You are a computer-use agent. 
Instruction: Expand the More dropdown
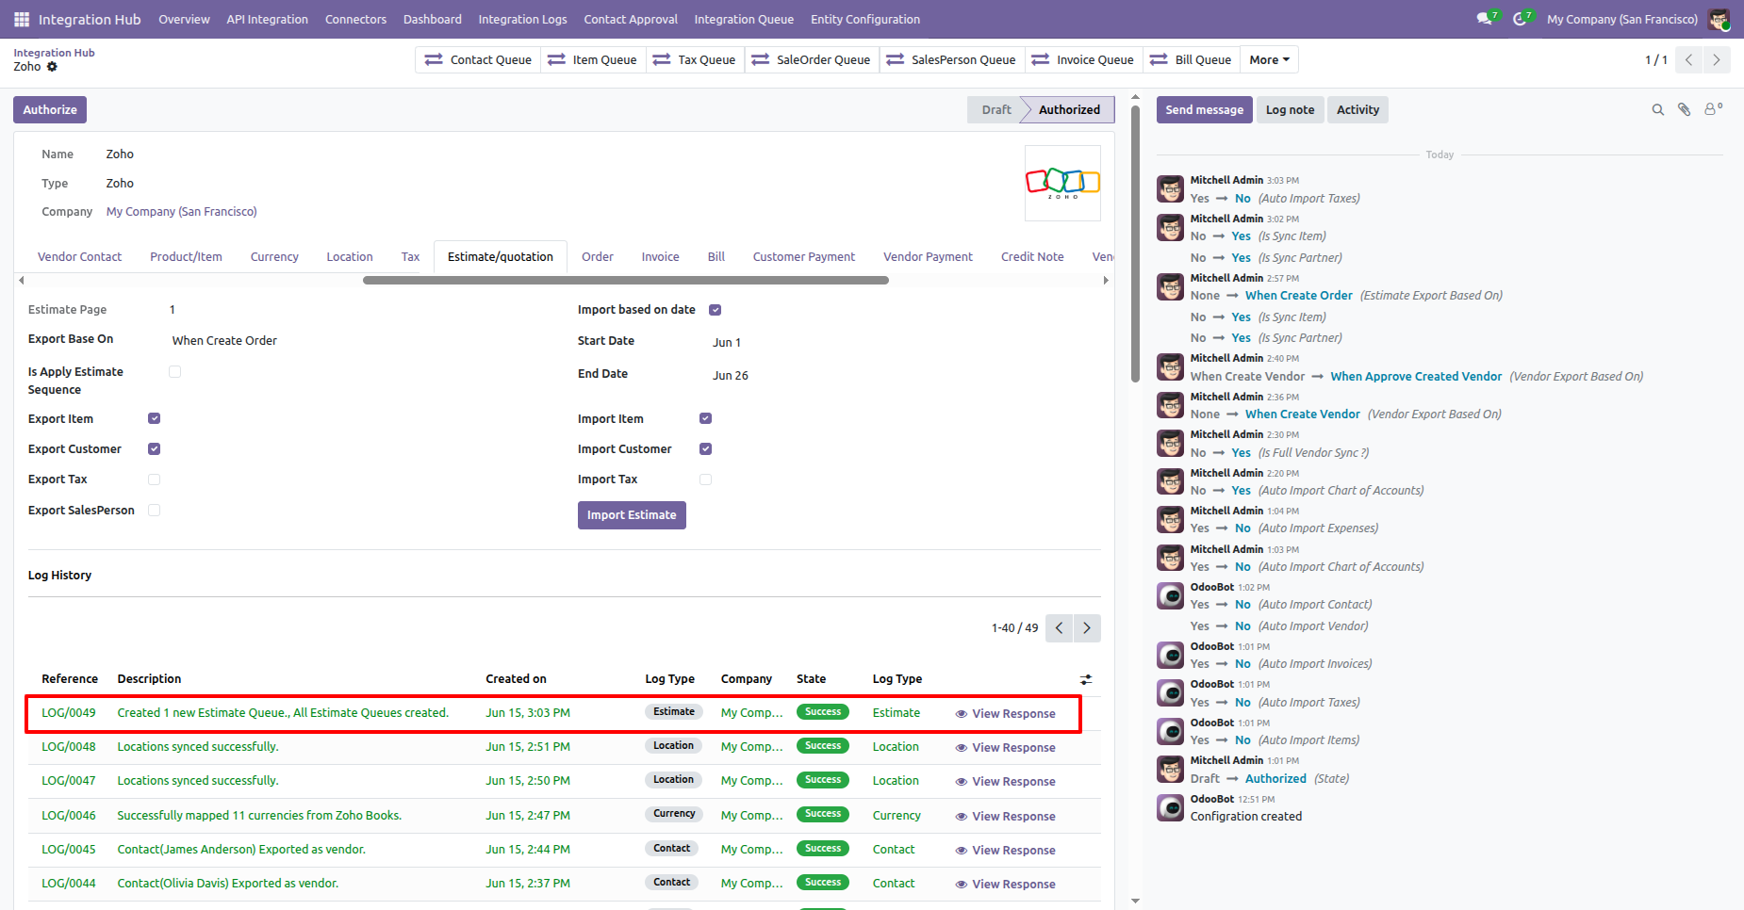click(1269, 60)
